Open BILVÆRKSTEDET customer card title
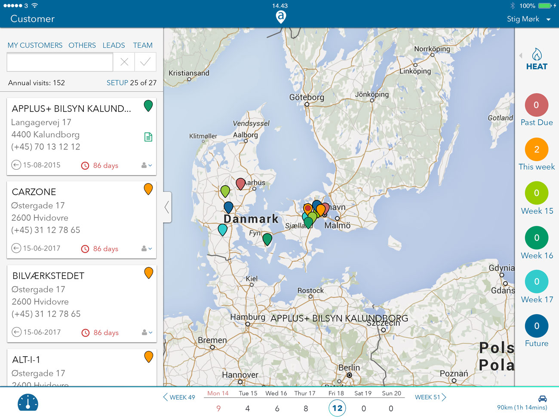The width and height of the screenshot is (559, 419). click(x=48, y=276)
